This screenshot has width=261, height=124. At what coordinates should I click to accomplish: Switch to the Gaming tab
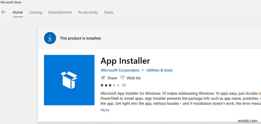coord(35,12)
